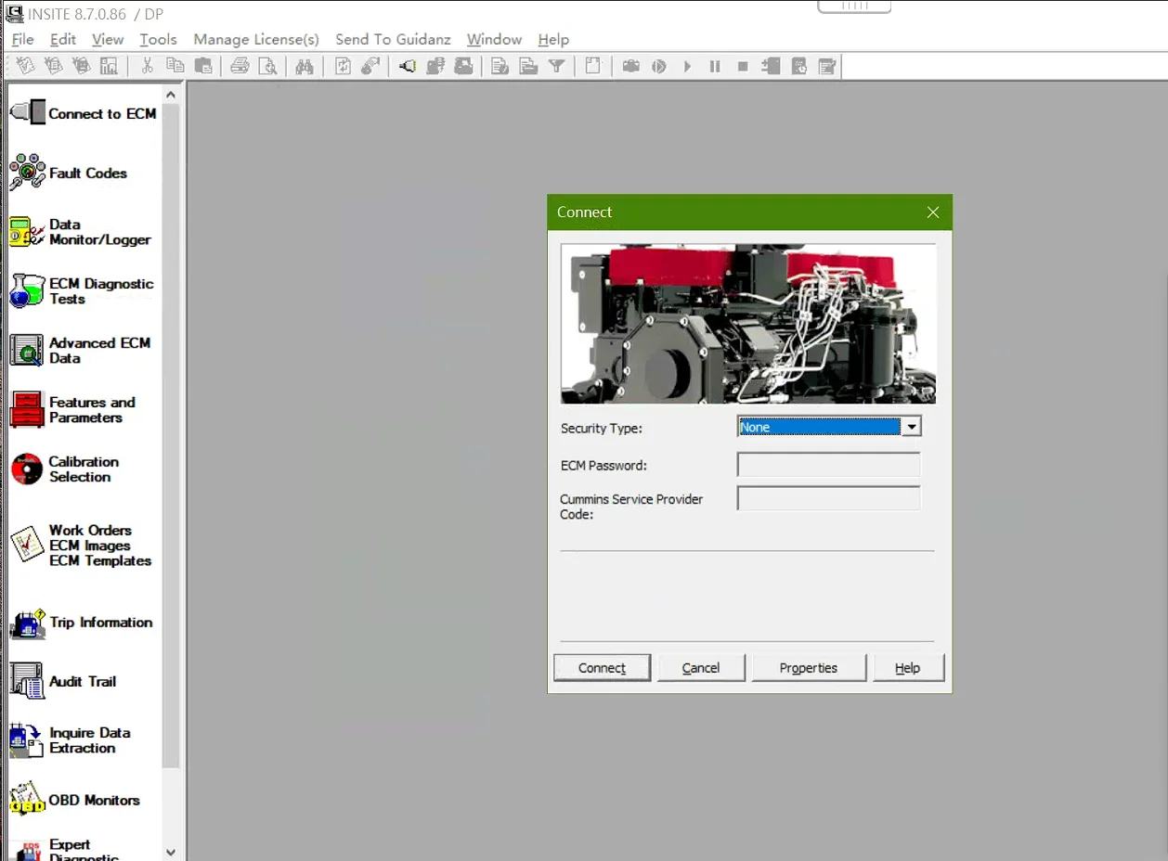Expand the Security Type dropdown
The width and height of the screenshot is (1168, 861).
click(x=912, y=427)
